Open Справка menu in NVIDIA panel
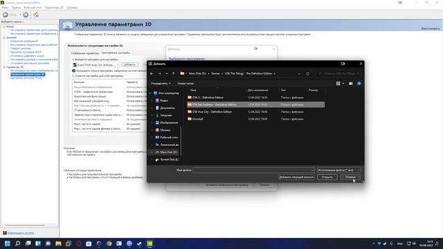This screenshot has width=443, height=249. [72, 8]
